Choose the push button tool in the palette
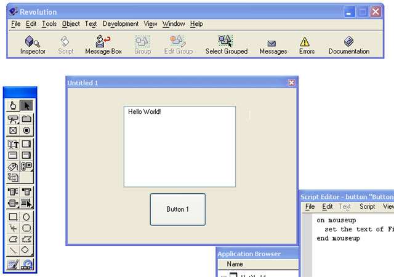394x277 pixels. [x=13, y=119]
